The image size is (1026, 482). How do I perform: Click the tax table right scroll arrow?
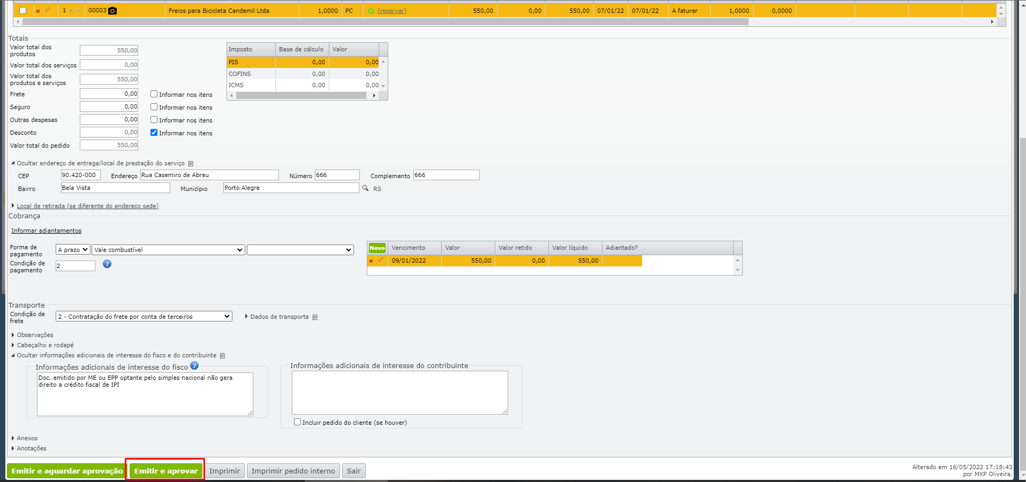pos(374,96)
